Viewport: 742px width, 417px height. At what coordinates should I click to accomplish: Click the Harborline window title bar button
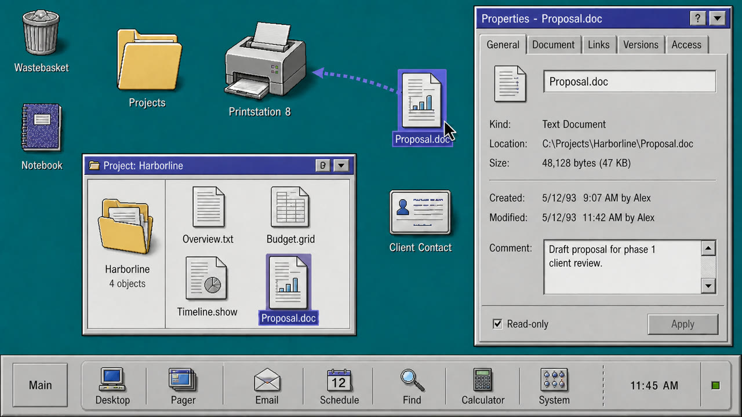(323, 166)
